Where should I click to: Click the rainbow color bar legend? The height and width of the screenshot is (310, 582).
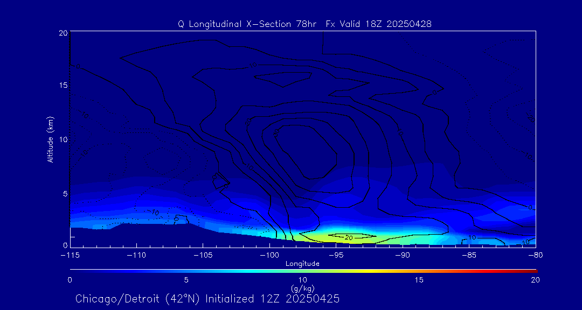point(303,271)
